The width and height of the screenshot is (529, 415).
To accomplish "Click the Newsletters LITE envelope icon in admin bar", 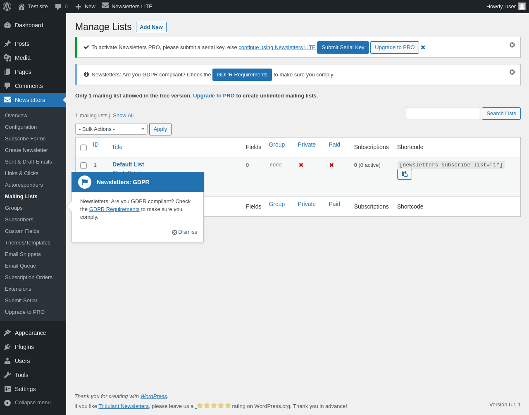I will click(105, 6).
